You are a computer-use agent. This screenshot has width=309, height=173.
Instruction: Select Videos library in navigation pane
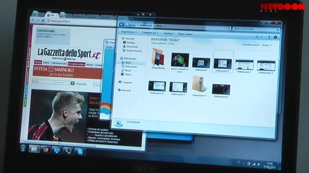coord(126,74)
